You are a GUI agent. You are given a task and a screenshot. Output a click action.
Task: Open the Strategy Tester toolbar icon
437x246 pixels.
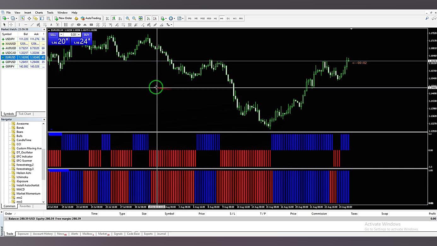48,18
